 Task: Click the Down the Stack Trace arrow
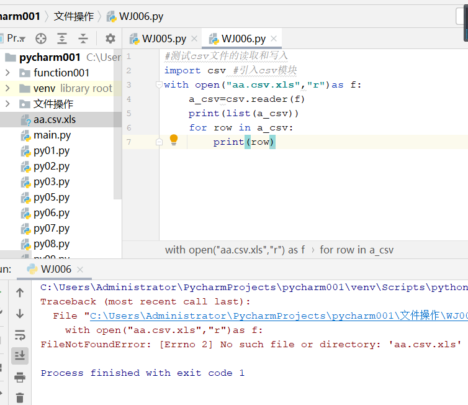coord(20,314)
